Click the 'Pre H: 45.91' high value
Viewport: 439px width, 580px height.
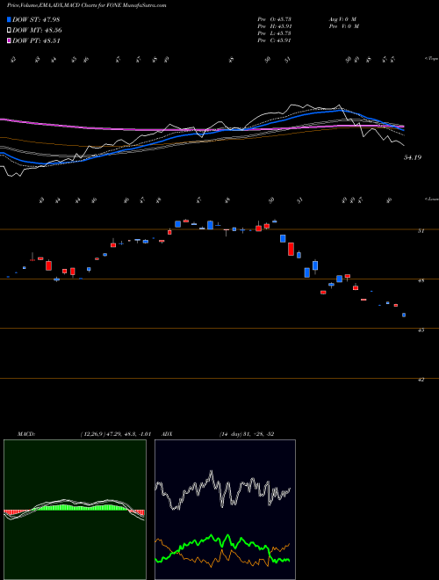pyautogui.click(x=275, y=26)
